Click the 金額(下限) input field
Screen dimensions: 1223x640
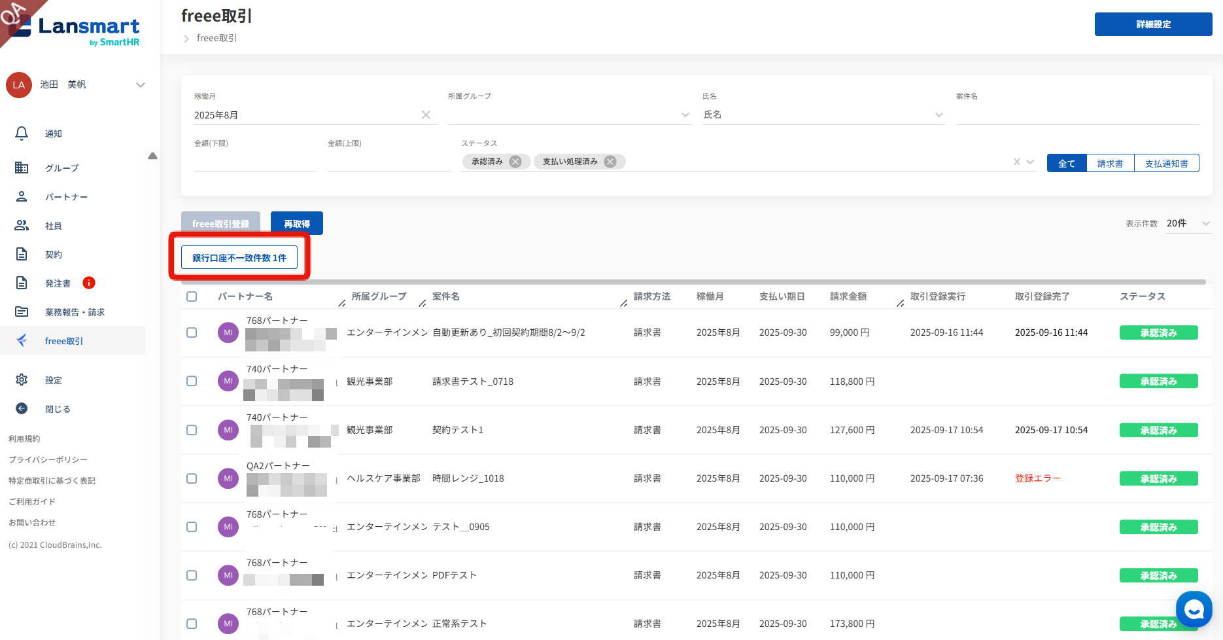click(256, 162)
